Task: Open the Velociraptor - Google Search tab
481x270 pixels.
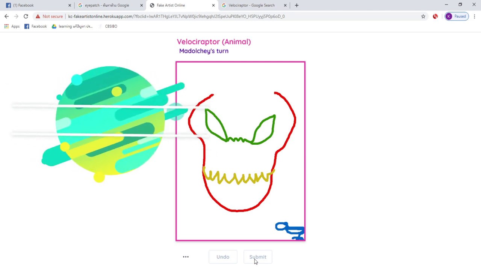Action: (x=254, y=5)
